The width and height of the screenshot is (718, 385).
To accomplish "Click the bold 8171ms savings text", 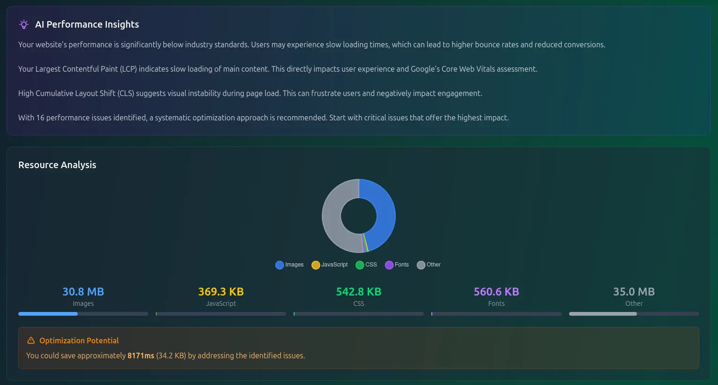I will pos(141,355).
